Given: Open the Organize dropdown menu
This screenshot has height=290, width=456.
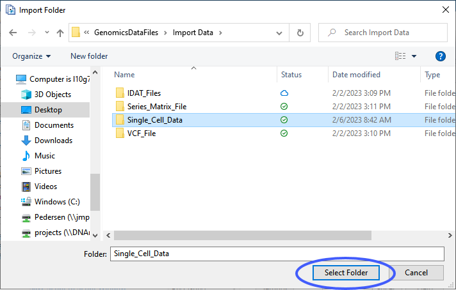Looking at the screenshot, I should click(31, 56).
